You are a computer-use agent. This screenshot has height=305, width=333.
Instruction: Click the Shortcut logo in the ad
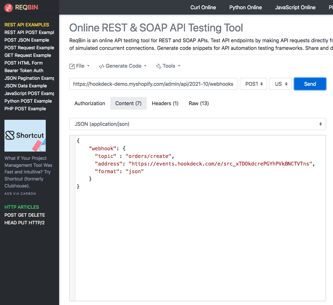point(25,135)
